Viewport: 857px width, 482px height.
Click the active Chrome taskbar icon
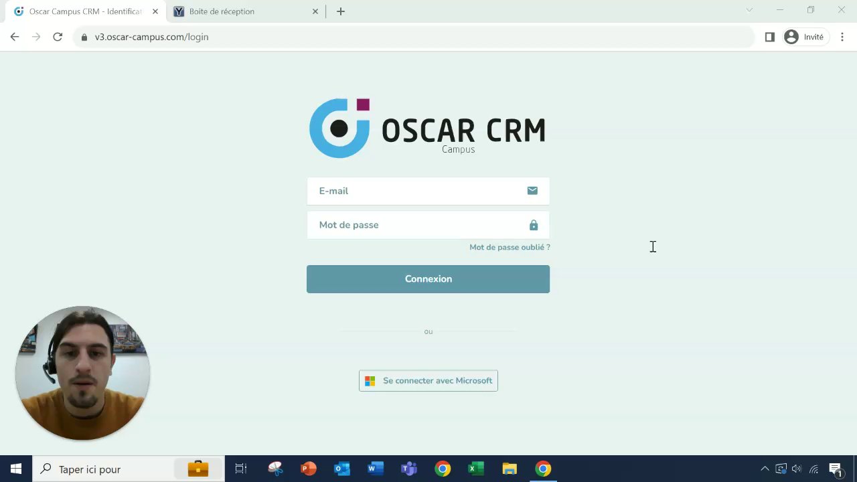(543, 469)
